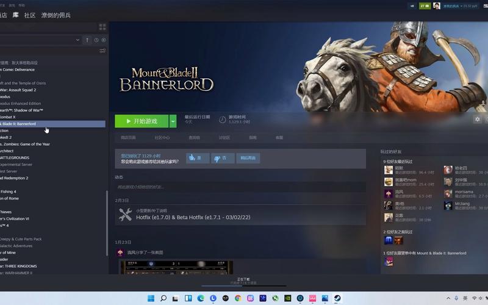Switch library to grid view icon
Image resolution: width=488 pixels, height=305 pixels.
[x=102, y=27]
